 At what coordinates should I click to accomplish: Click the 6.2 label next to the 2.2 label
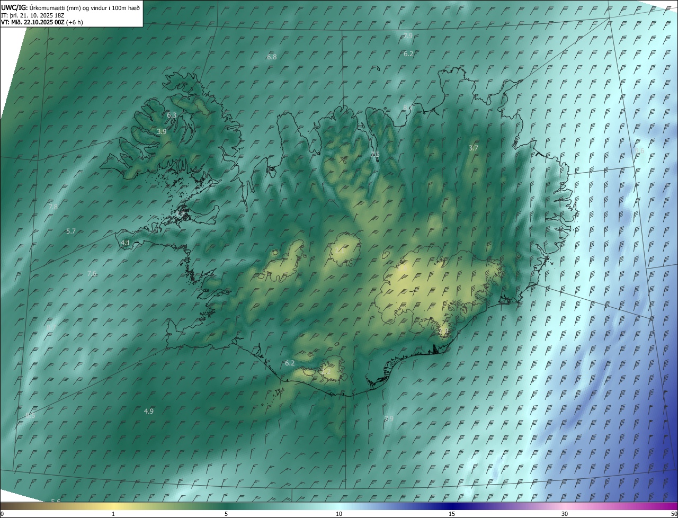click(290, 363)
